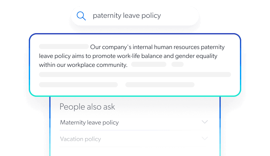Click the gray placeholder before "Our company's"

[64, 46]
